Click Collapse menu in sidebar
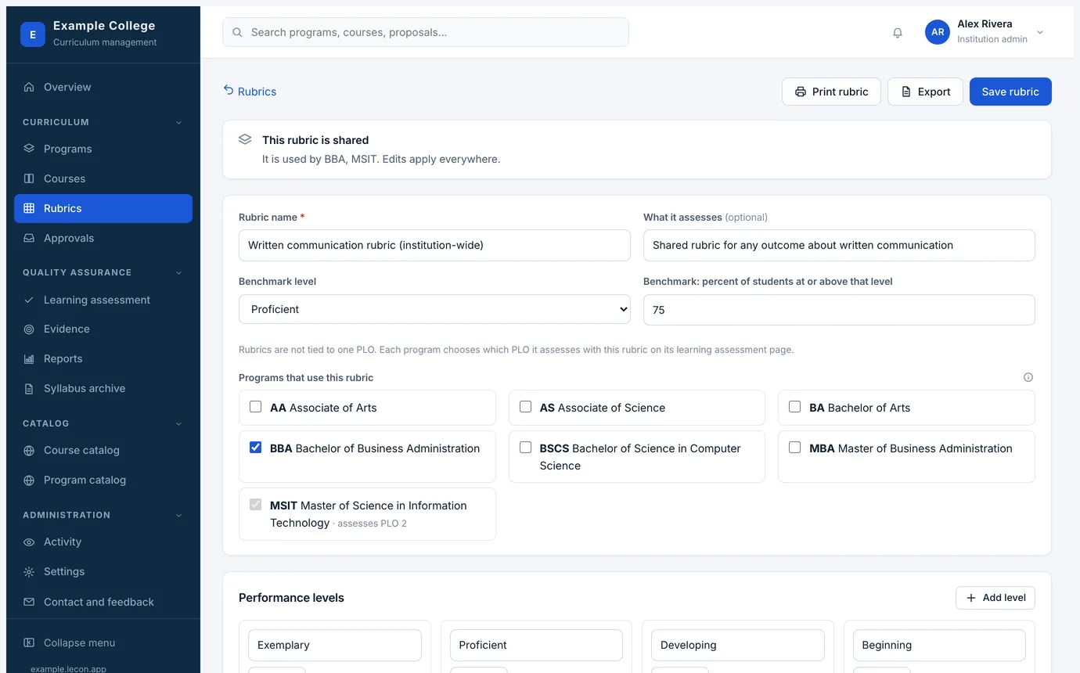The height and width of the screenshot is (673, 1080). pyautogui.click(x=103, y=642)
